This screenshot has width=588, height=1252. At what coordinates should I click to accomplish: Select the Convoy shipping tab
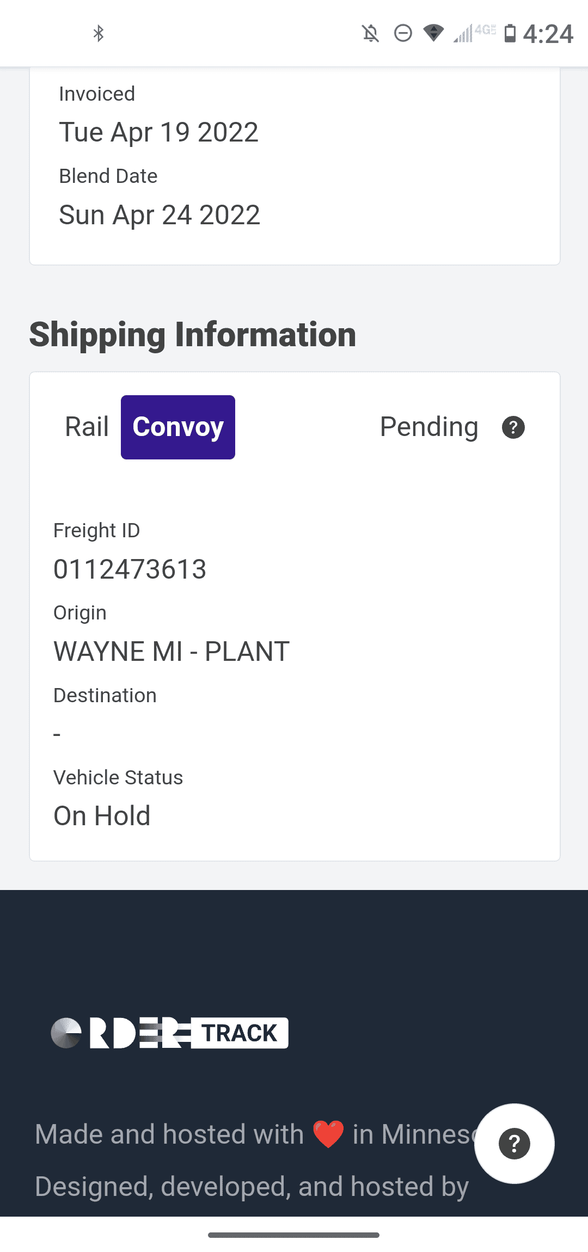[x=178, y=427]
